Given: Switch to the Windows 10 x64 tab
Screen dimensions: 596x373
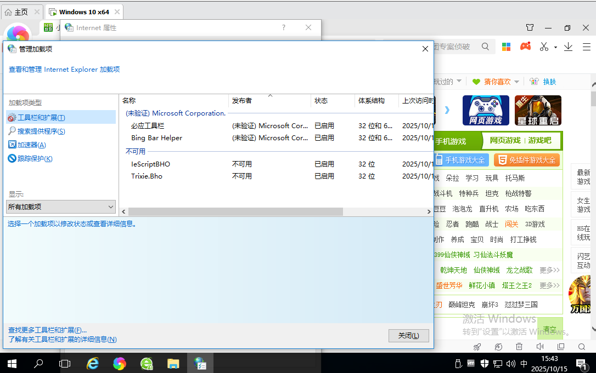Looking at the screenshot, I should pos(83,12).
